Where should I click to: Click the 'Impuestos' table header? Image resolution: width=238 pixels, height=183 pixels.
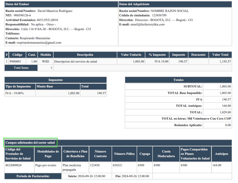(55, 80)
